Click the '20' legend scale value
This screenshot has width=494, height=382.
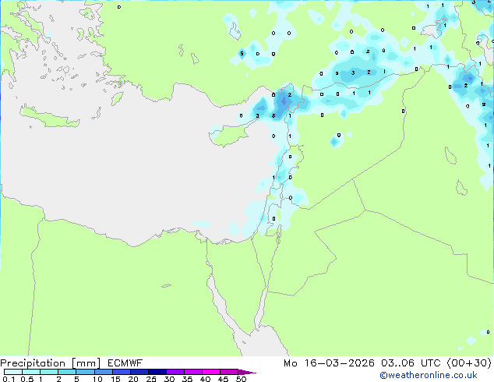coord(133,379)
